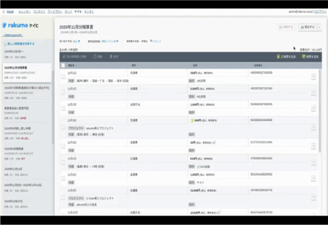
Task: Go to ワークフロー in the top navigation
Action: click(55, 12)
